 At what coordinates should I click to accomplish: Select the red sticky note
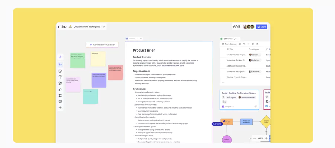(x=115, y=73)
